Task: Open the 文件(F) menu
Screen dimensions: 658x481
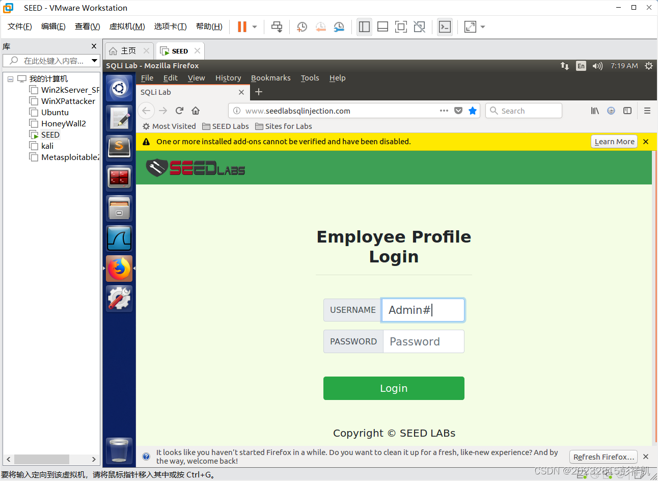Action: [20, 26]
